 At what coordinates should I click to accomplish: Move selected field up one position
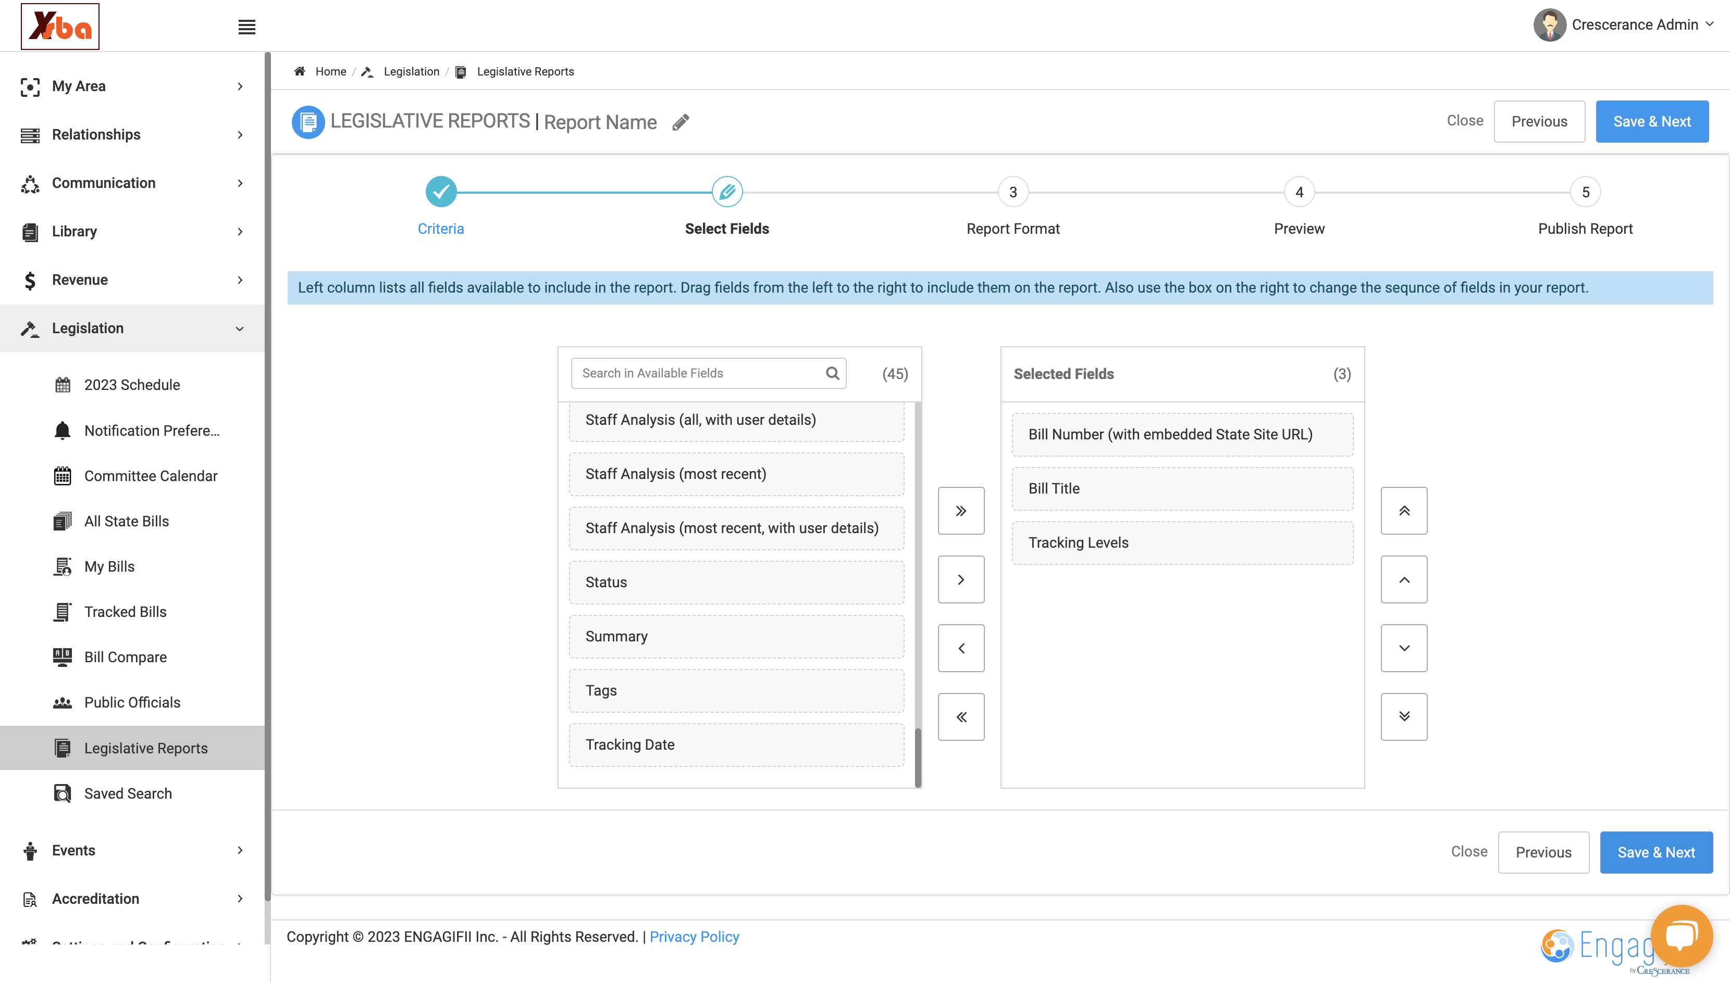point(1404,580)
